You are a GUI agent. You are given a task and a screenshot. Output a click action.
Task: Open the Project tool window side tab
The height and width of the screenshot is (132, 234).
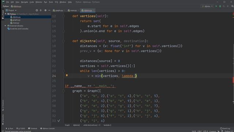tap(3, 14)
